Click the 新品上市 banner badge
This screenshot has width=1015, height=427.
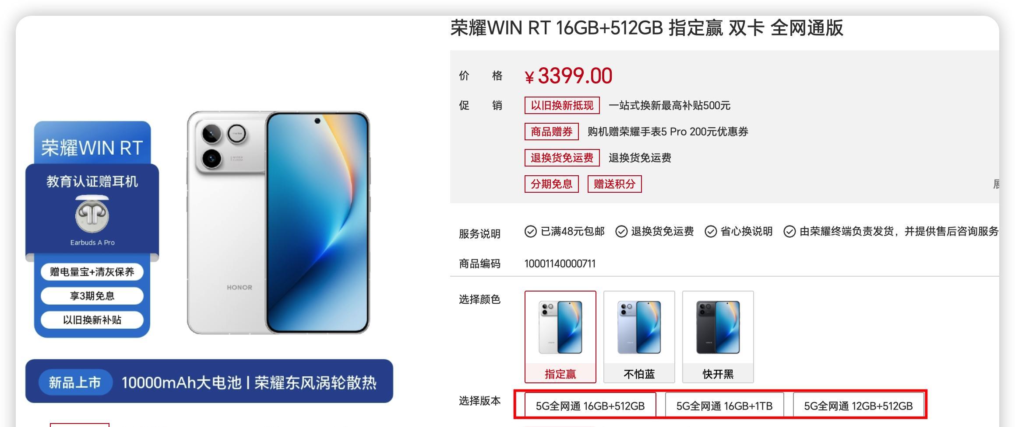(75, 382)
